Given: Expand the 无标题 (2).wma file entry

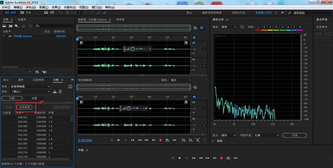Looking at the screenshot, I should [4, 36].
